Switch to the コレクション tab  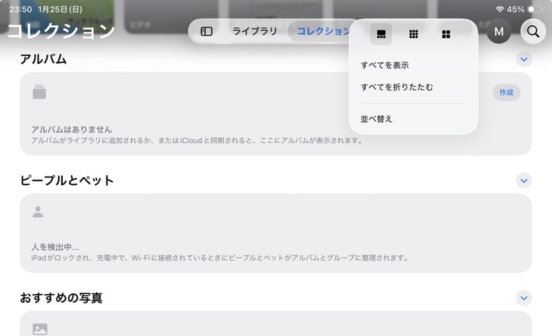tap(323, 31)
